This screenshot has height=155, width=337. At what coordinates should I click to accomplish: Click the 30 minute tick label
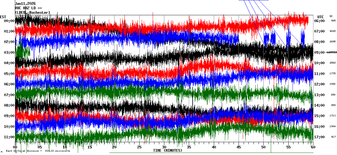tap(164, 147)
